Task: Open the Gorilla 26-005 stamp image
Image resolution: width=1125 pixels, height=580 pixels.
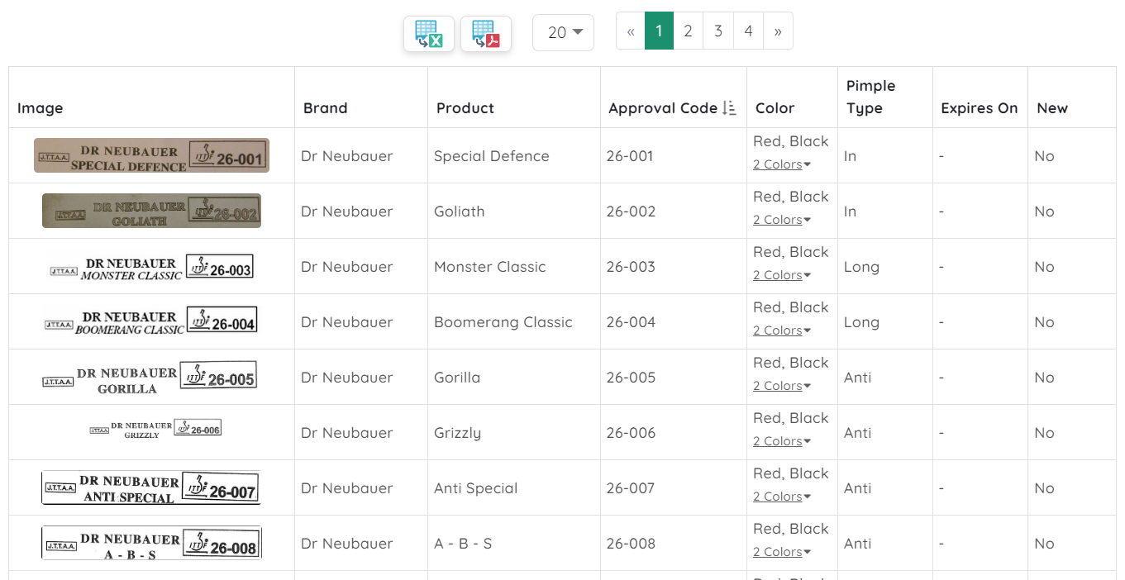Action: point(151,378)
